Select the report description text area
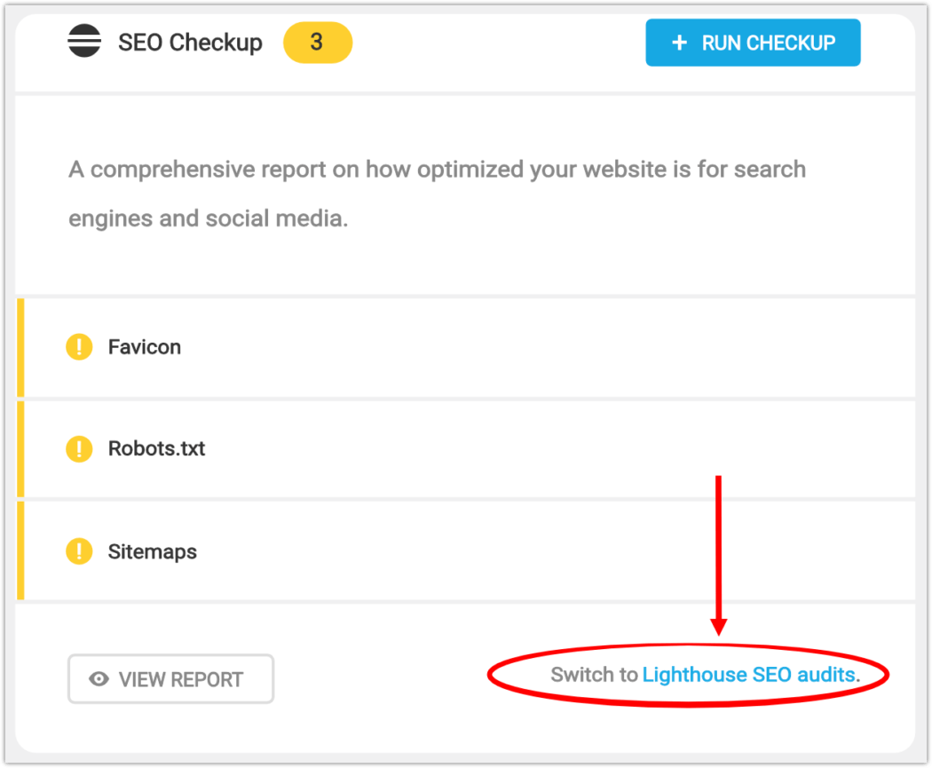 pos(437,193)
